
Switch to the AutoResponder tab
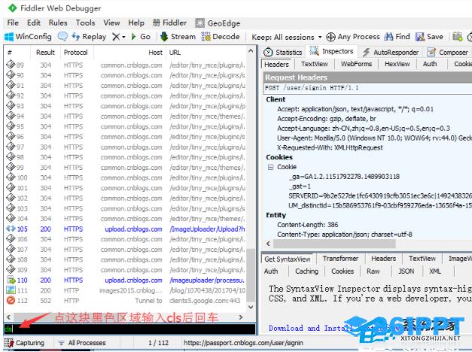click(x=391, y=53)
